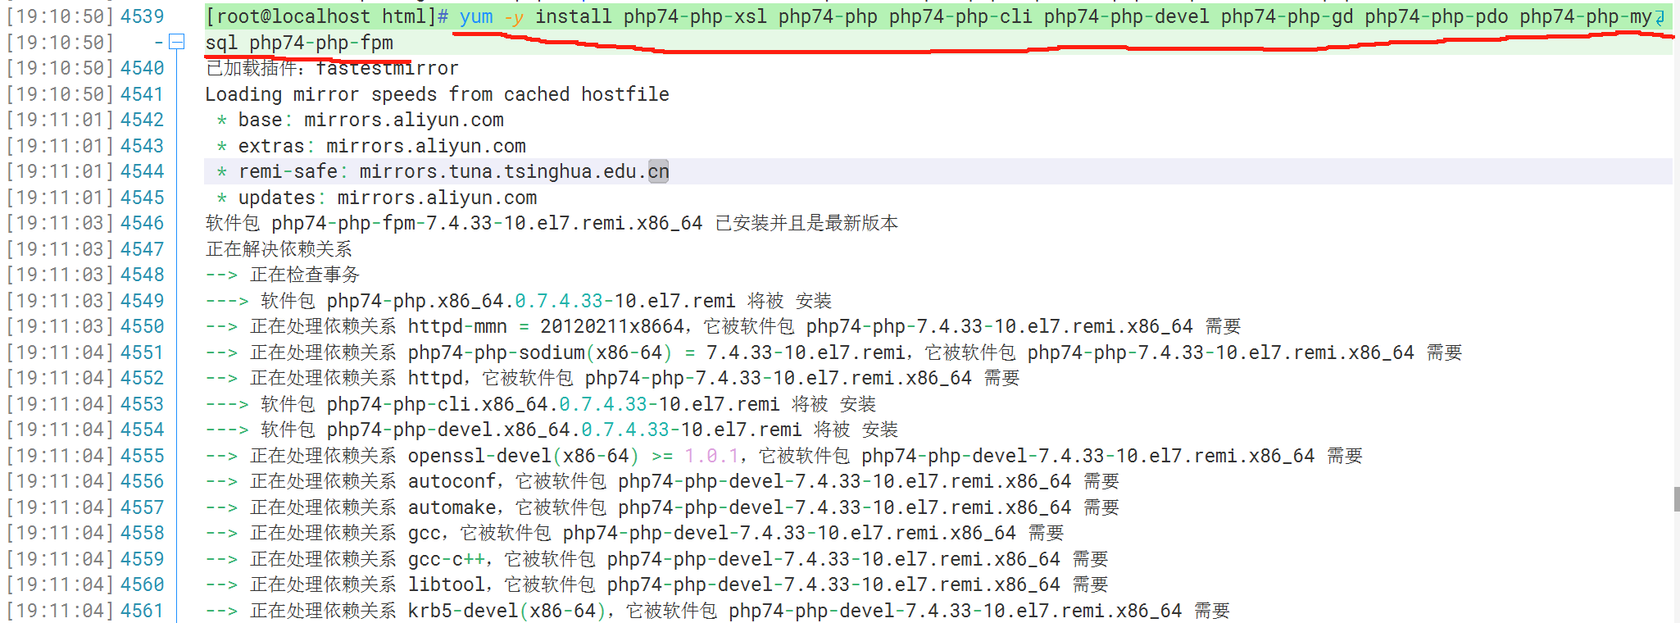Image resolution: width=1680 pixels, height=623 pixels.
Task: Click line number 4557 in the gutter
Action: (x=143, y=507)
